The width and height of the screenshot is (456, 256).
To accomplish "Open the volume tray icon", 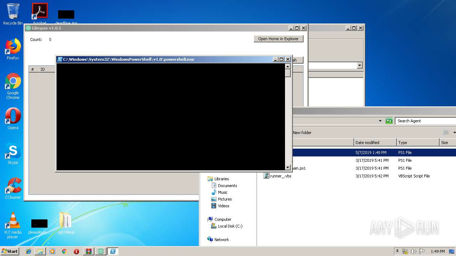I will click(x=414, y=251).
